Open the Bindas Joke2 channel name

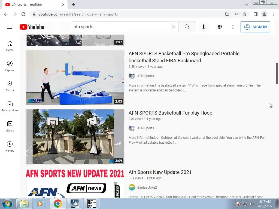point(147,188)
